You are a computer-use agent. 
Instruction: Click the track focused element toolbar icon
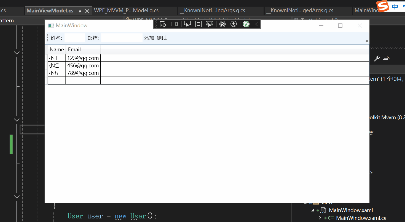(209, 24)
